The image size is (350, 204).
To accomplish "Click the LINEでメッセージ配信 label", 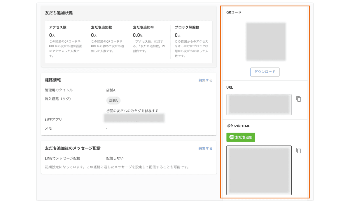I will click(62, 158).
